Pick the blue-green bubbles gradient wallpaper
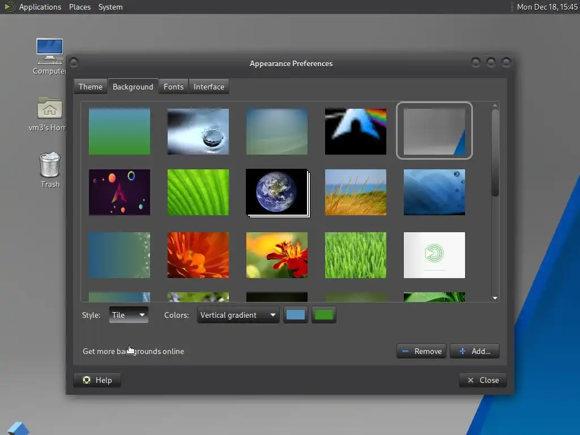The image size is (580, 435). (120, 255)
